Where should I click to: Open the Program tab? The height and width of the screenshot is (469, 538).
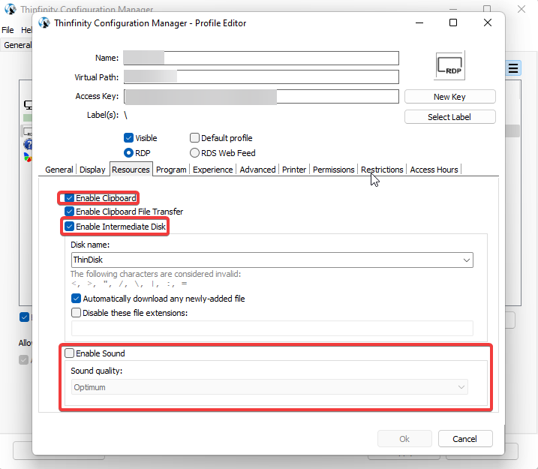pyautogui.click(x=171, y=170)
